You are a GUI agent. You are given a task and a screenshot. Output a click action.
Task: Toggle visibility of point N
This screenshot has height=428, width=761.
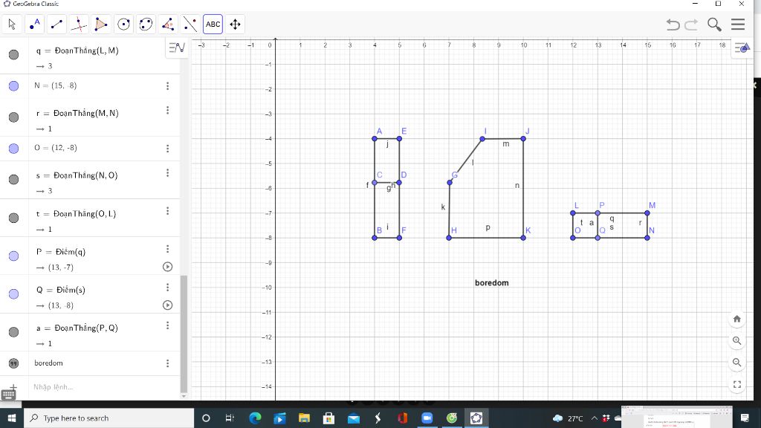[x=13, y=86]
